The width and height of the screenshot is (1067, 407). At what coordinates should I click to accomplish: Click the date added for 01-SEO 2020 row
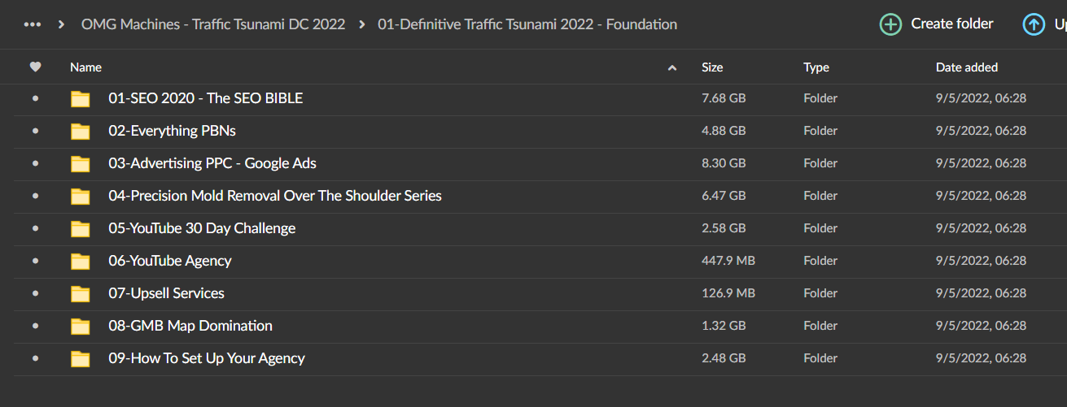coord(981,98)
